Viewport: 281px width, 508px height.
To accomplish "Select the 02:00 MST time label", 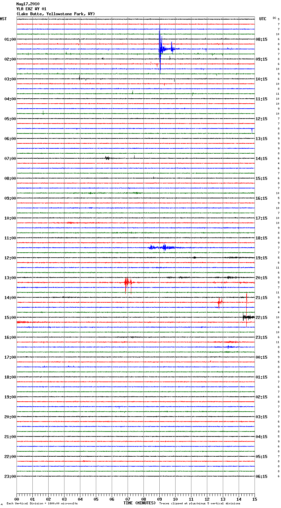I will click(x=10, y=59).
